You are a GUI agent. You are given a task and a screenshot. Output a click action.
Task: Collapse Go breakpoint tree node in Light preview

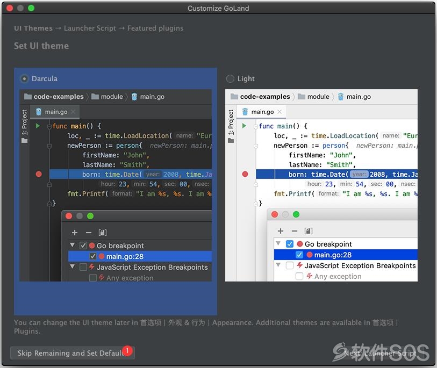tap(278, 243)
